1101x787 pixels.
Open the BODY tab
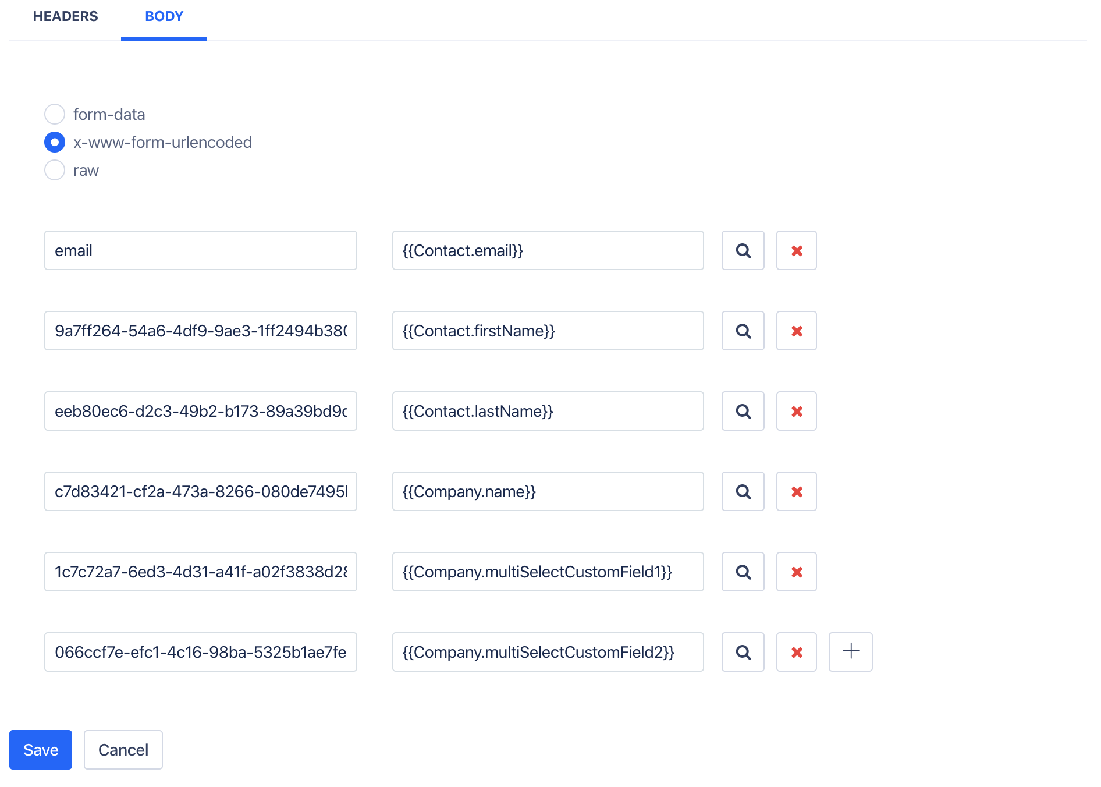click(164, 16)
